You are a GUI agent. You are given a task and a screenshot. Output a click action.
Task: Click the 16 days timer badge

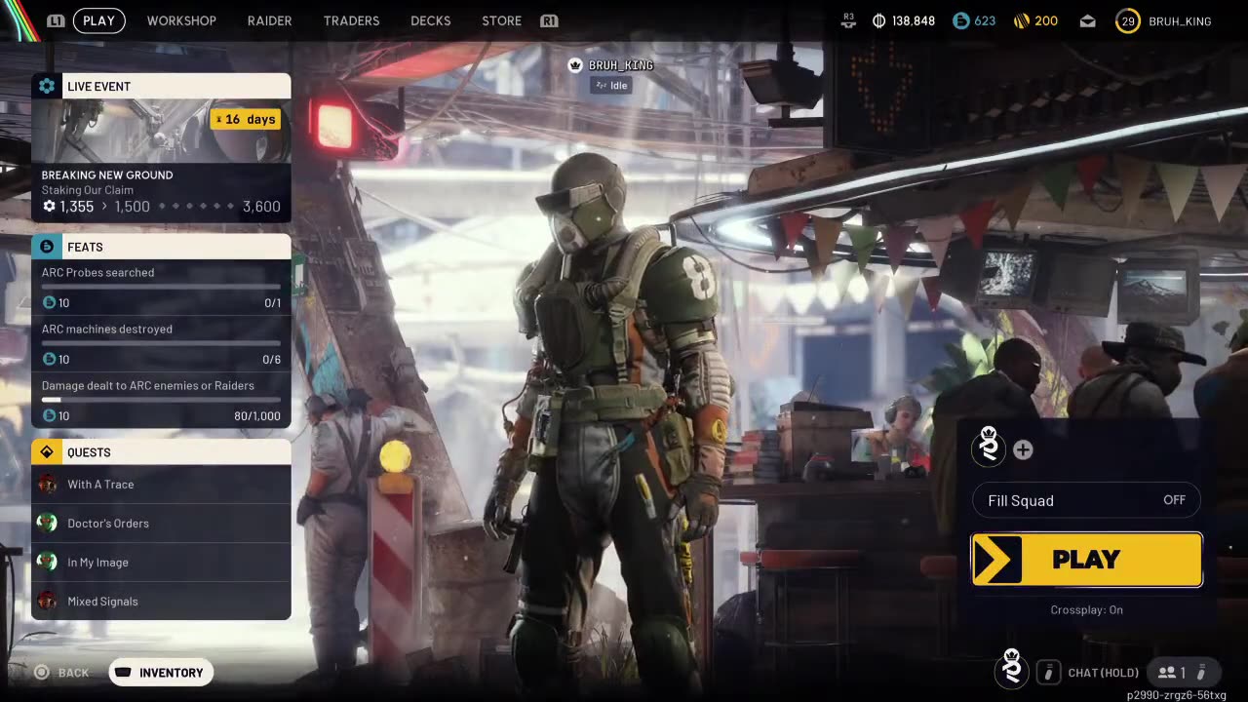[x=246, y=119]
